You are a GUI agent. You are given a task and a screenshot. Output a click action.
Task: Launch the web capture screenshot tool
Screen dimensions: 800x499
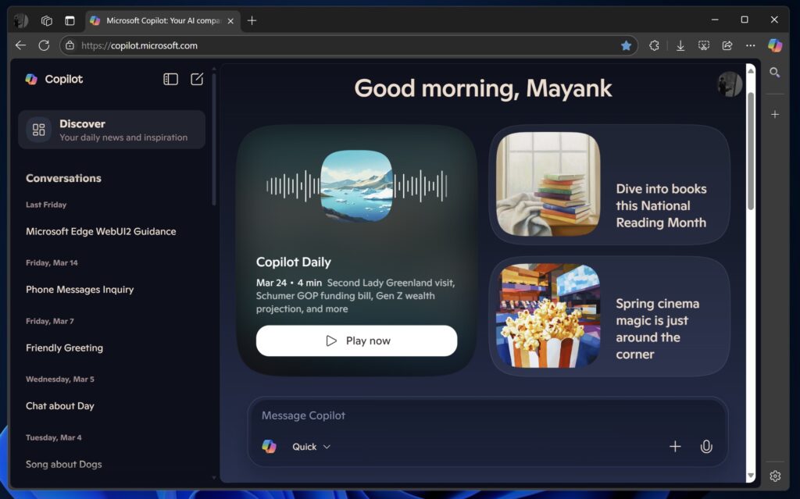(x=704, y=45)
